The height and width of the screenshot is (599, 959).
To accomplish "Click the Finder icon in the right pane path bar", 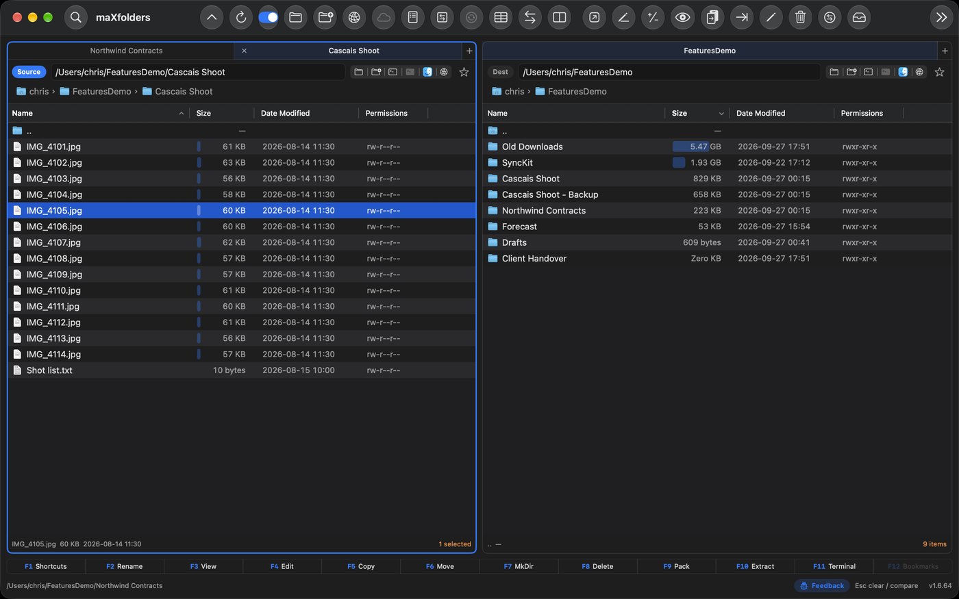I will pyautogui.click(x=903, y=72).
